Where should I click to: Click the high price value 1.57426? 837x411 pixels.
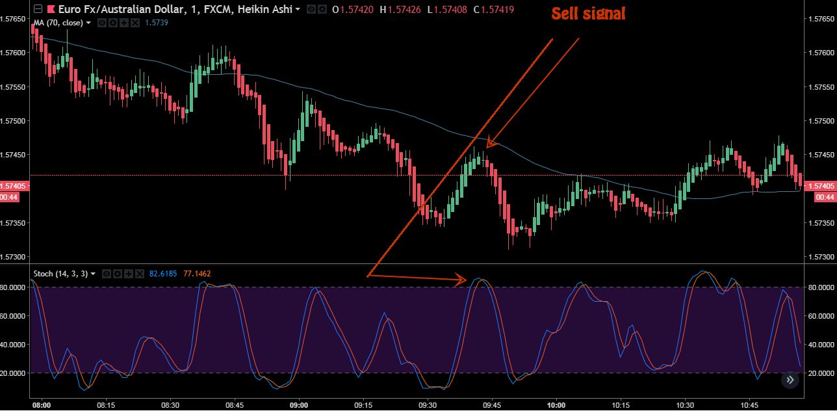pos(403,9)
